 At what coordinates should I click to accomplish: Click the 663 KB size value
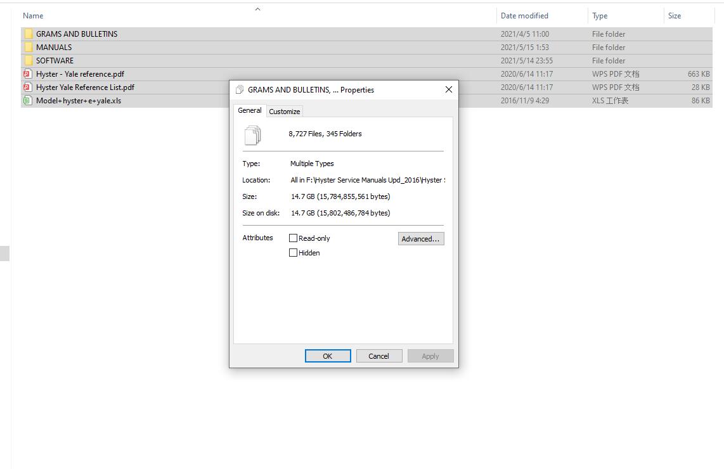[x=699, y=74]
